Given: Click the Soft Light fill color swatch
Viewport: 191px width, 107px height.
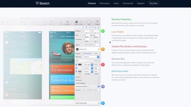Looking at the screenshot, I should pos(80,65).
